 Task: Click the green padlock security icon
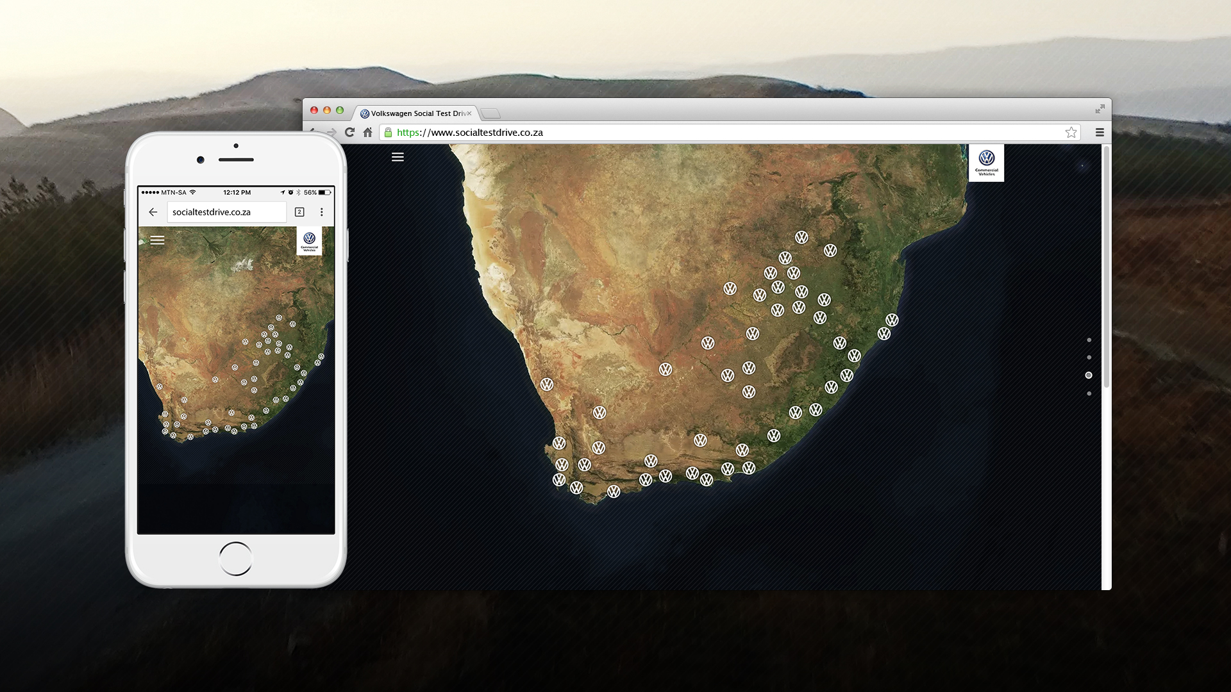[x=388, y=132]
